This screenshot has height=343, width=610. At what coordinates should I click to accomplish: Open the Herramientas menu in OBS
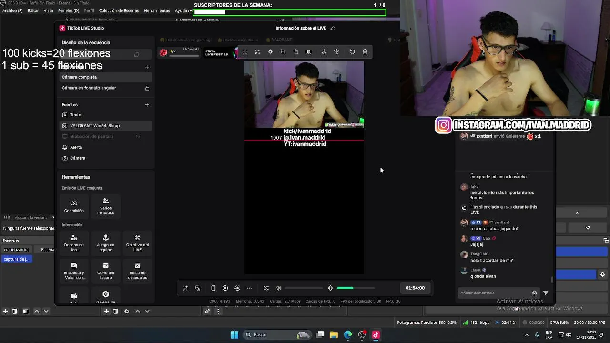coord(157,10)
